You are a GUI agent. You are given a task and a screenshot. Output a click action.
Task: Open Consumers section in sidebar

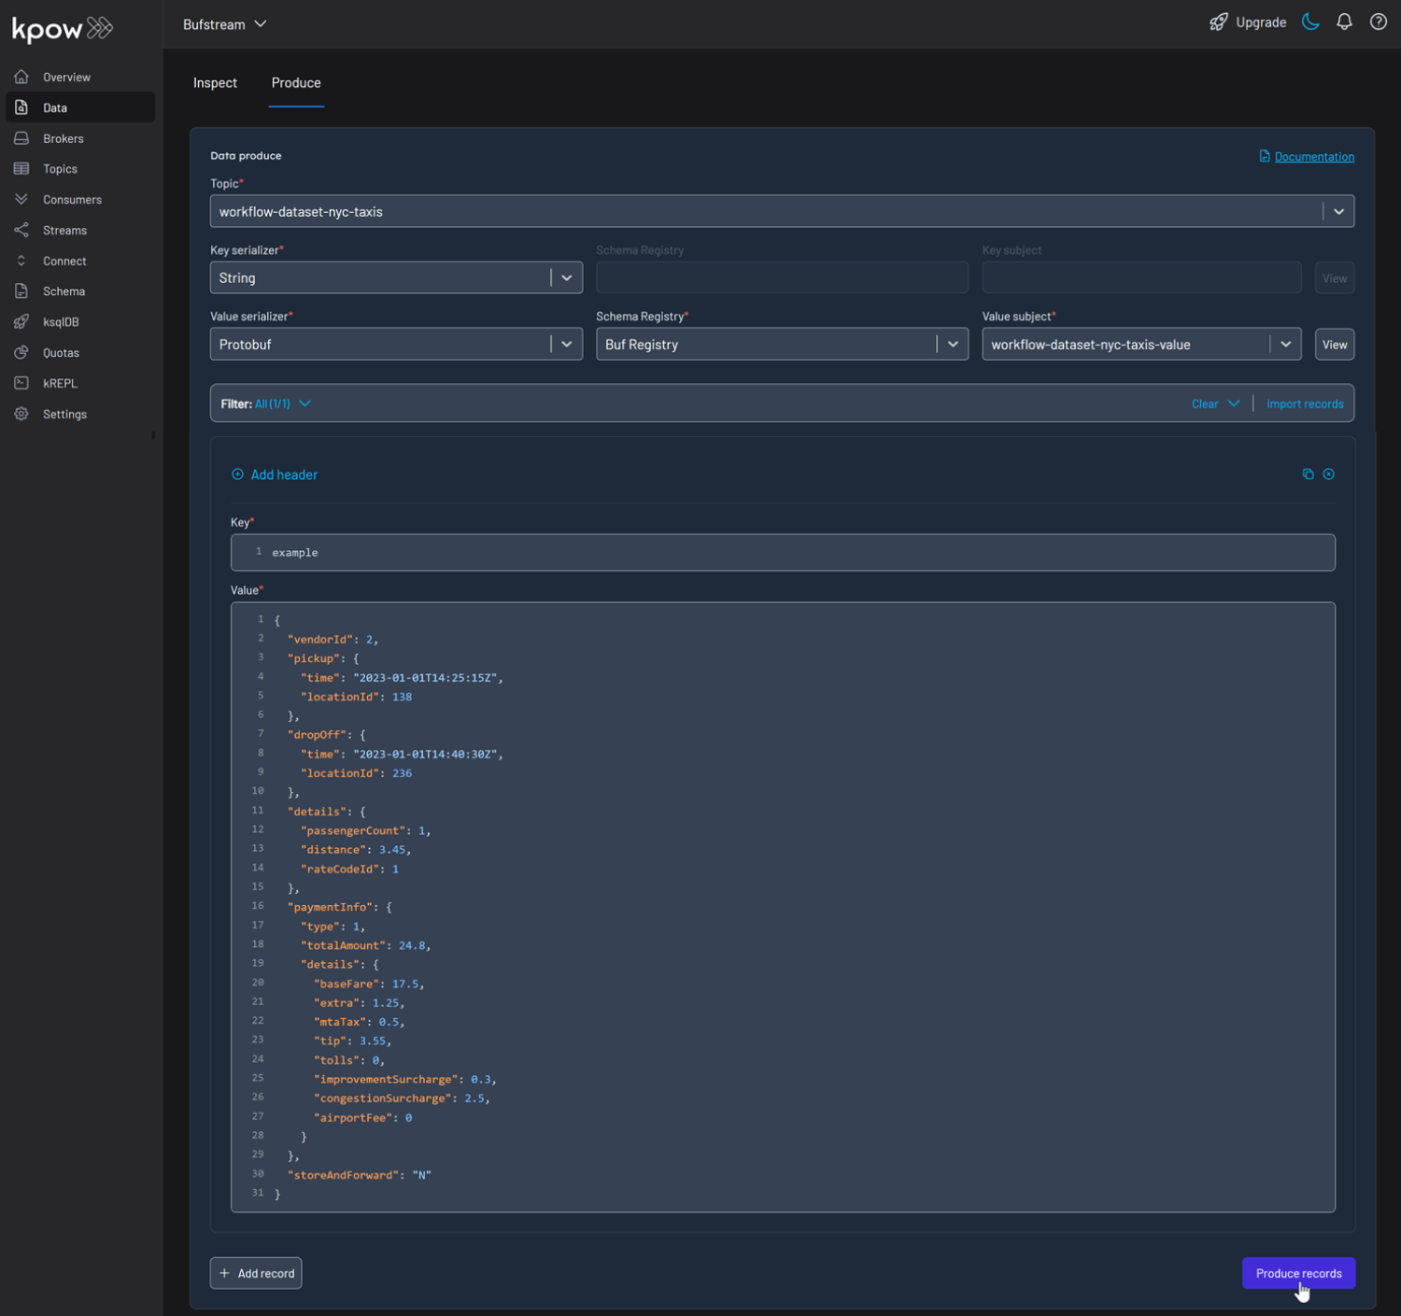click(72, 200)
